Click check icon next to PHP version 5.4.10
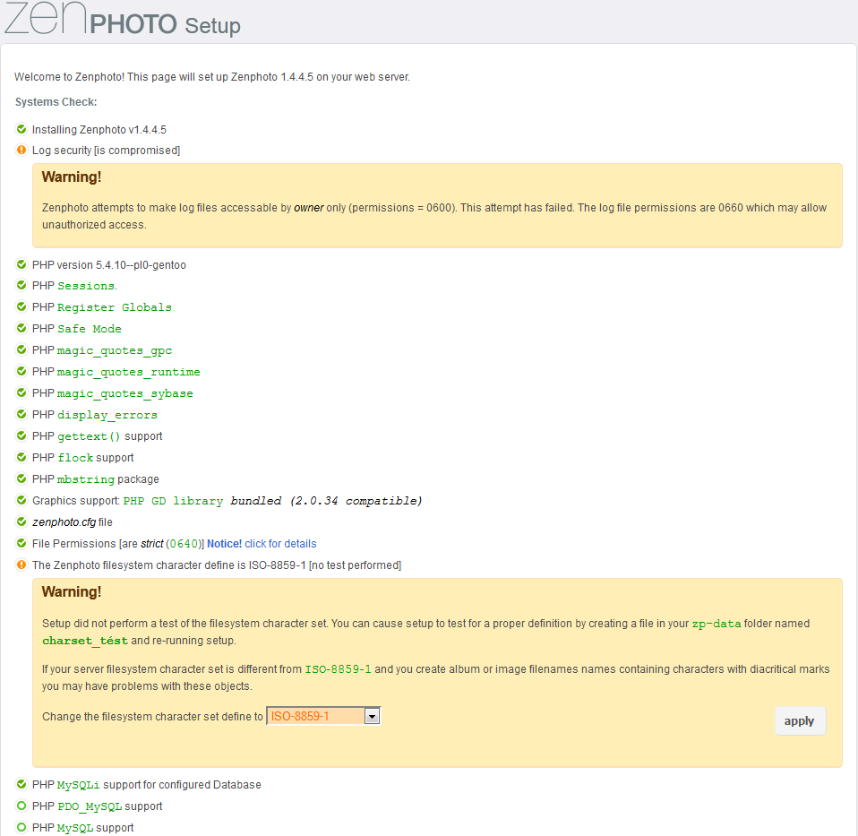 pos(21,265)
